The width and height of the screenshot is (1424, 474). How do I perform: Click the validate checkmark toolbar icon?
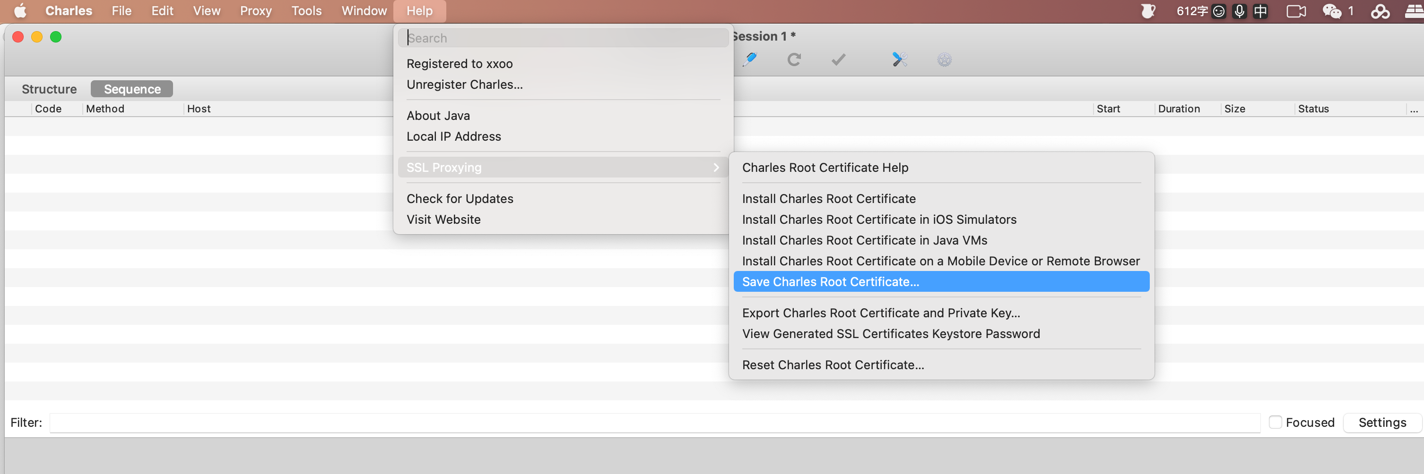click(x=838, y=59)
